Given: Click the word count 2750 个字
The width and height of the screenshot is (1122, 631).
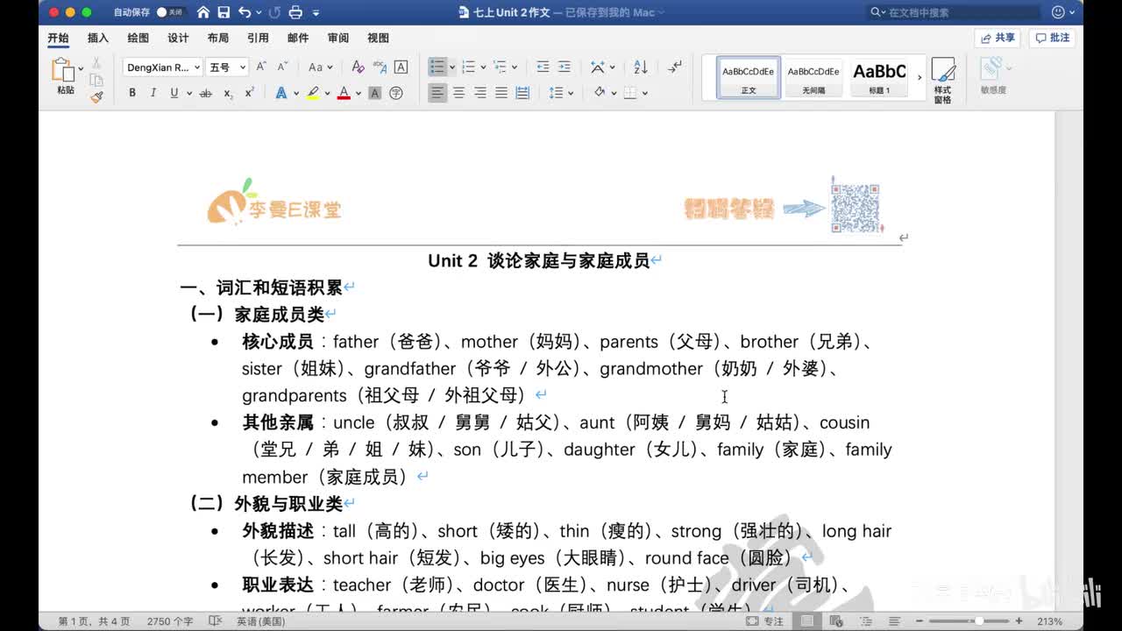Looking at the screenshot, I should pyautogui.click(x=170, y=621).
